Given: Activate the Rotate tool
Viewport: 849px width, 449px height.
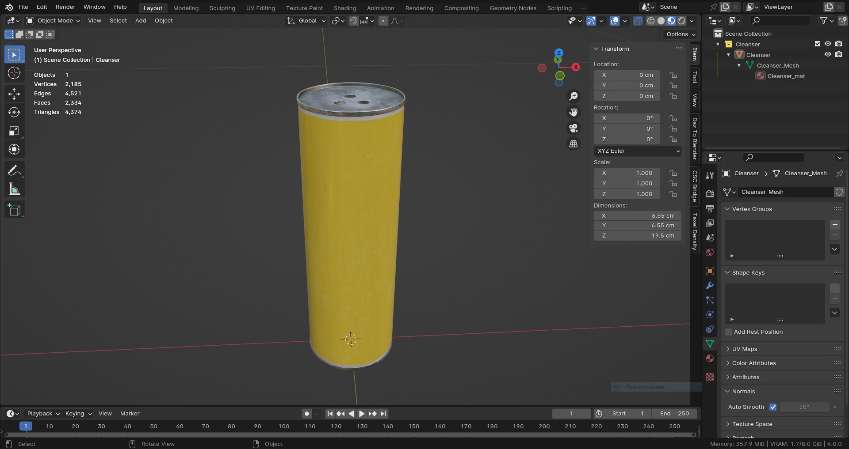Looking at the screenshot, I should coord(14,112).
